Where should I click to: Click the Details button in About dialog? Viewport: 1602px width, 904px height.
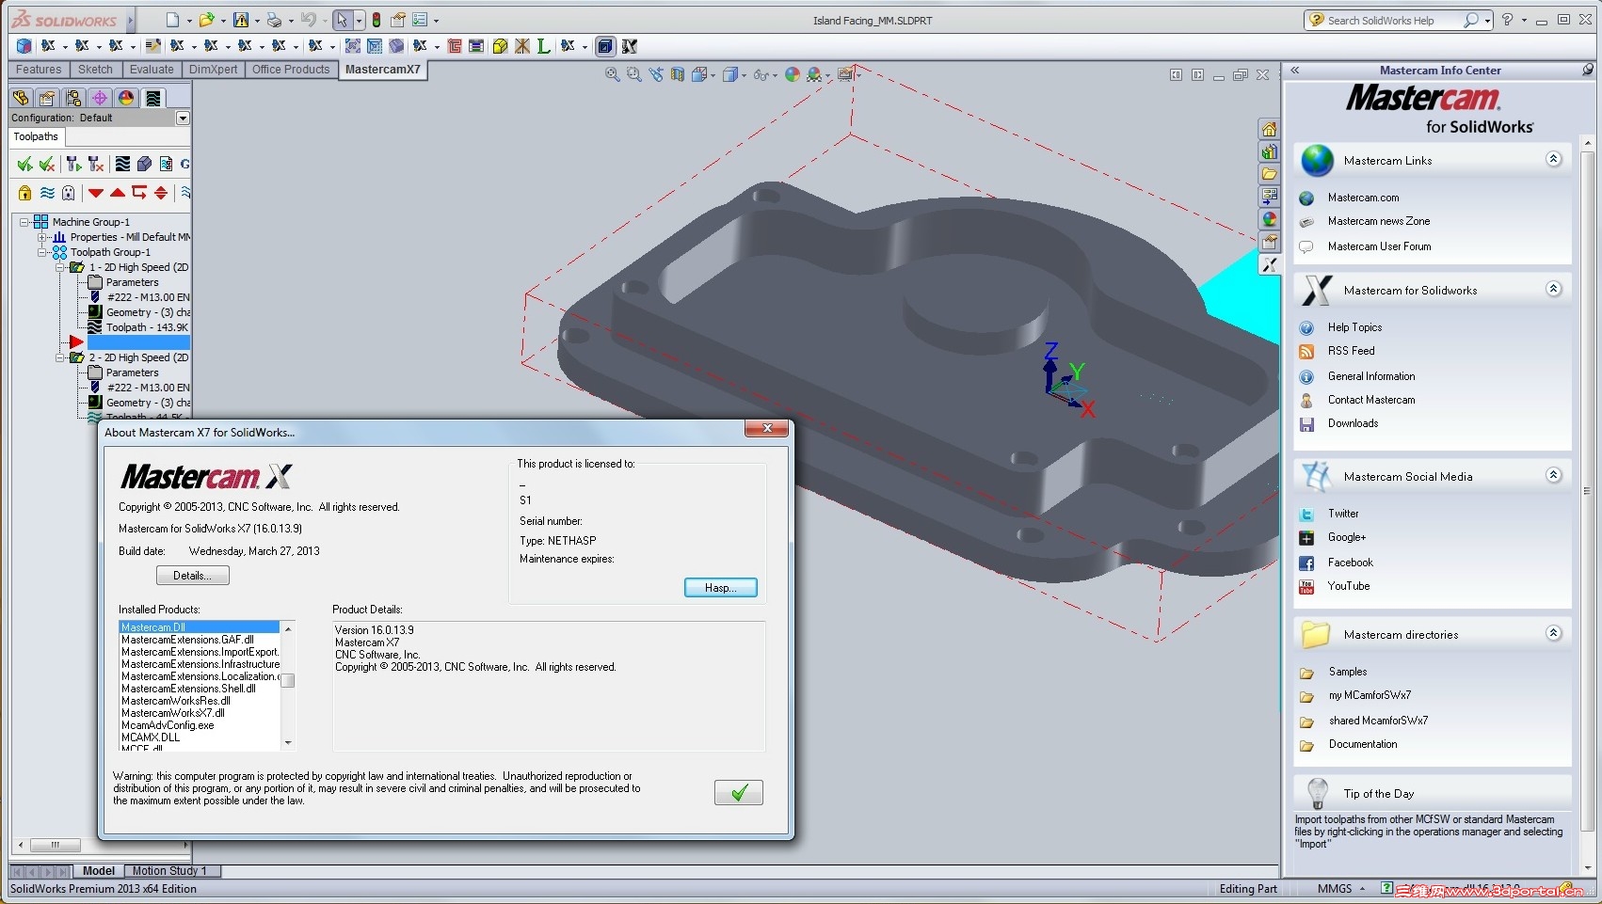tap(192, 575)
